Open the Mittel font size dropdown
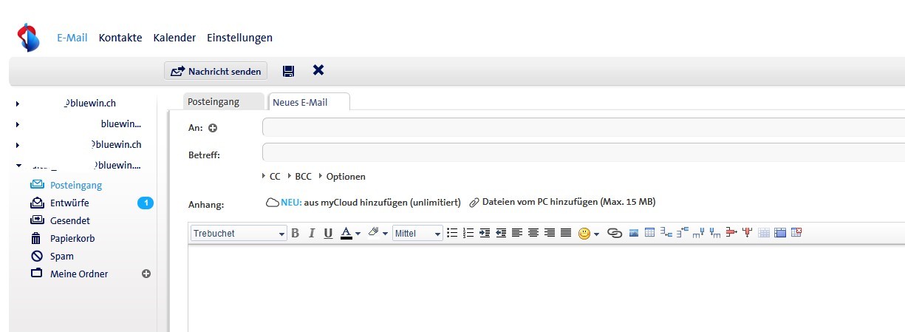The height and width of the screenshot is (332, 905). tap(418, 233)
